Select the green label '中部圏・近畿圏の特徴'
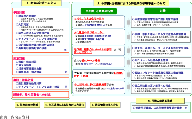 point(98,11)
